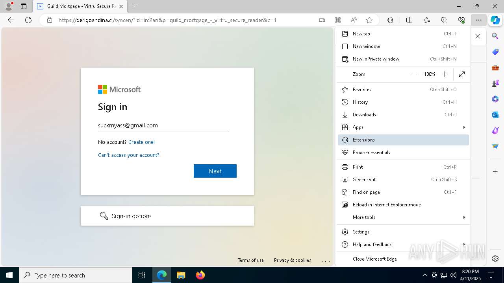Reload the page with the refresh icon
504x283 pixels.
click(x=28, y=20)
